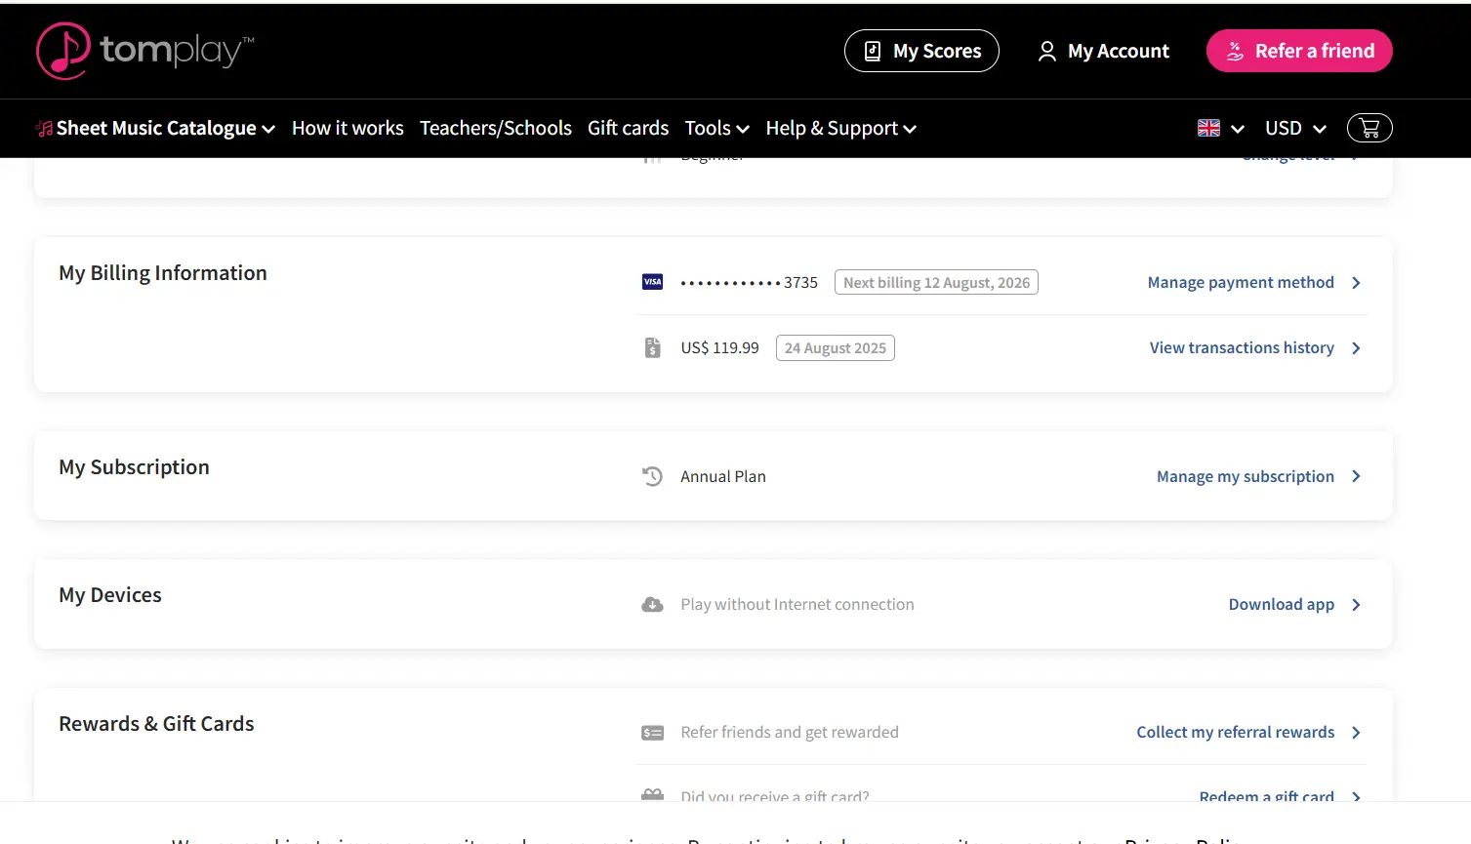Click the Download app link
The width and height of the screenshot is (1471, 844).
pos(1282,604)
